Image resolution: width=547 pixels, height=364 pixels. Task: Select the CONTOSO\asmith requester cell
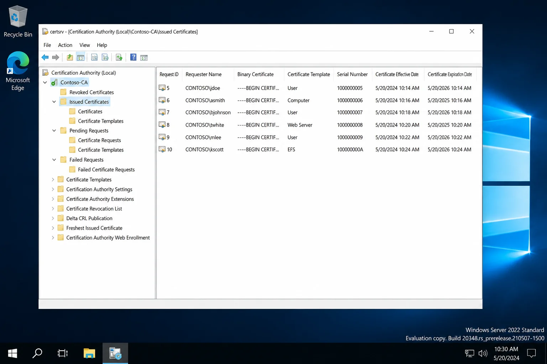(205, 100)
